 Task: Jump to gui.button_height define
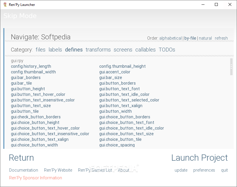click(x=28, y=89)
